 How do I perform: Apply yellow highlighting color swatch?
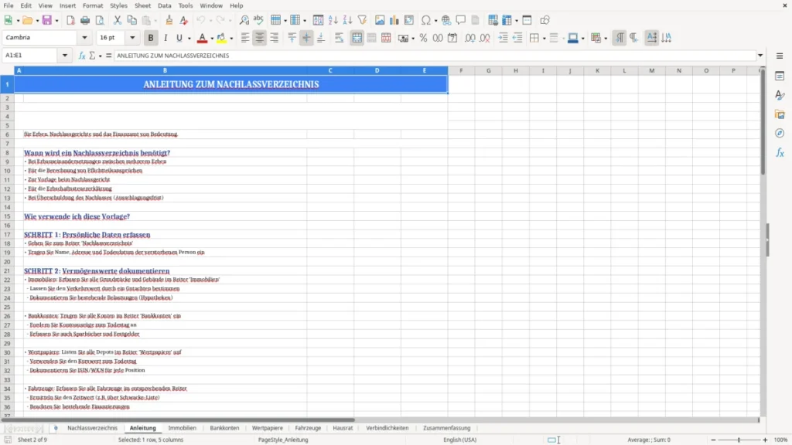click(x=221, y=38)
